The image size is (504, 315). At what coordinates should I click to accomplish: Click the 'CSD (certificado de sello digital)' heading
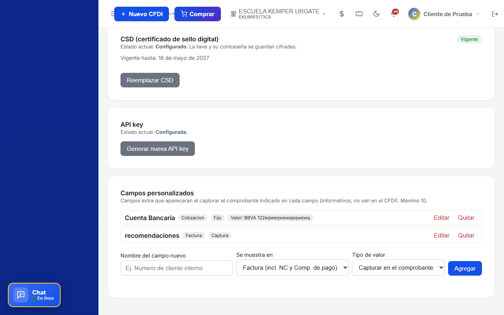(169, 39)
